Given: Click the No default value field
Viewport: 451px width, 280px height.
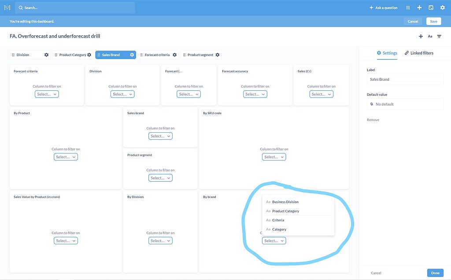Looking at the screenshot, I should click(x=405, y=104).
